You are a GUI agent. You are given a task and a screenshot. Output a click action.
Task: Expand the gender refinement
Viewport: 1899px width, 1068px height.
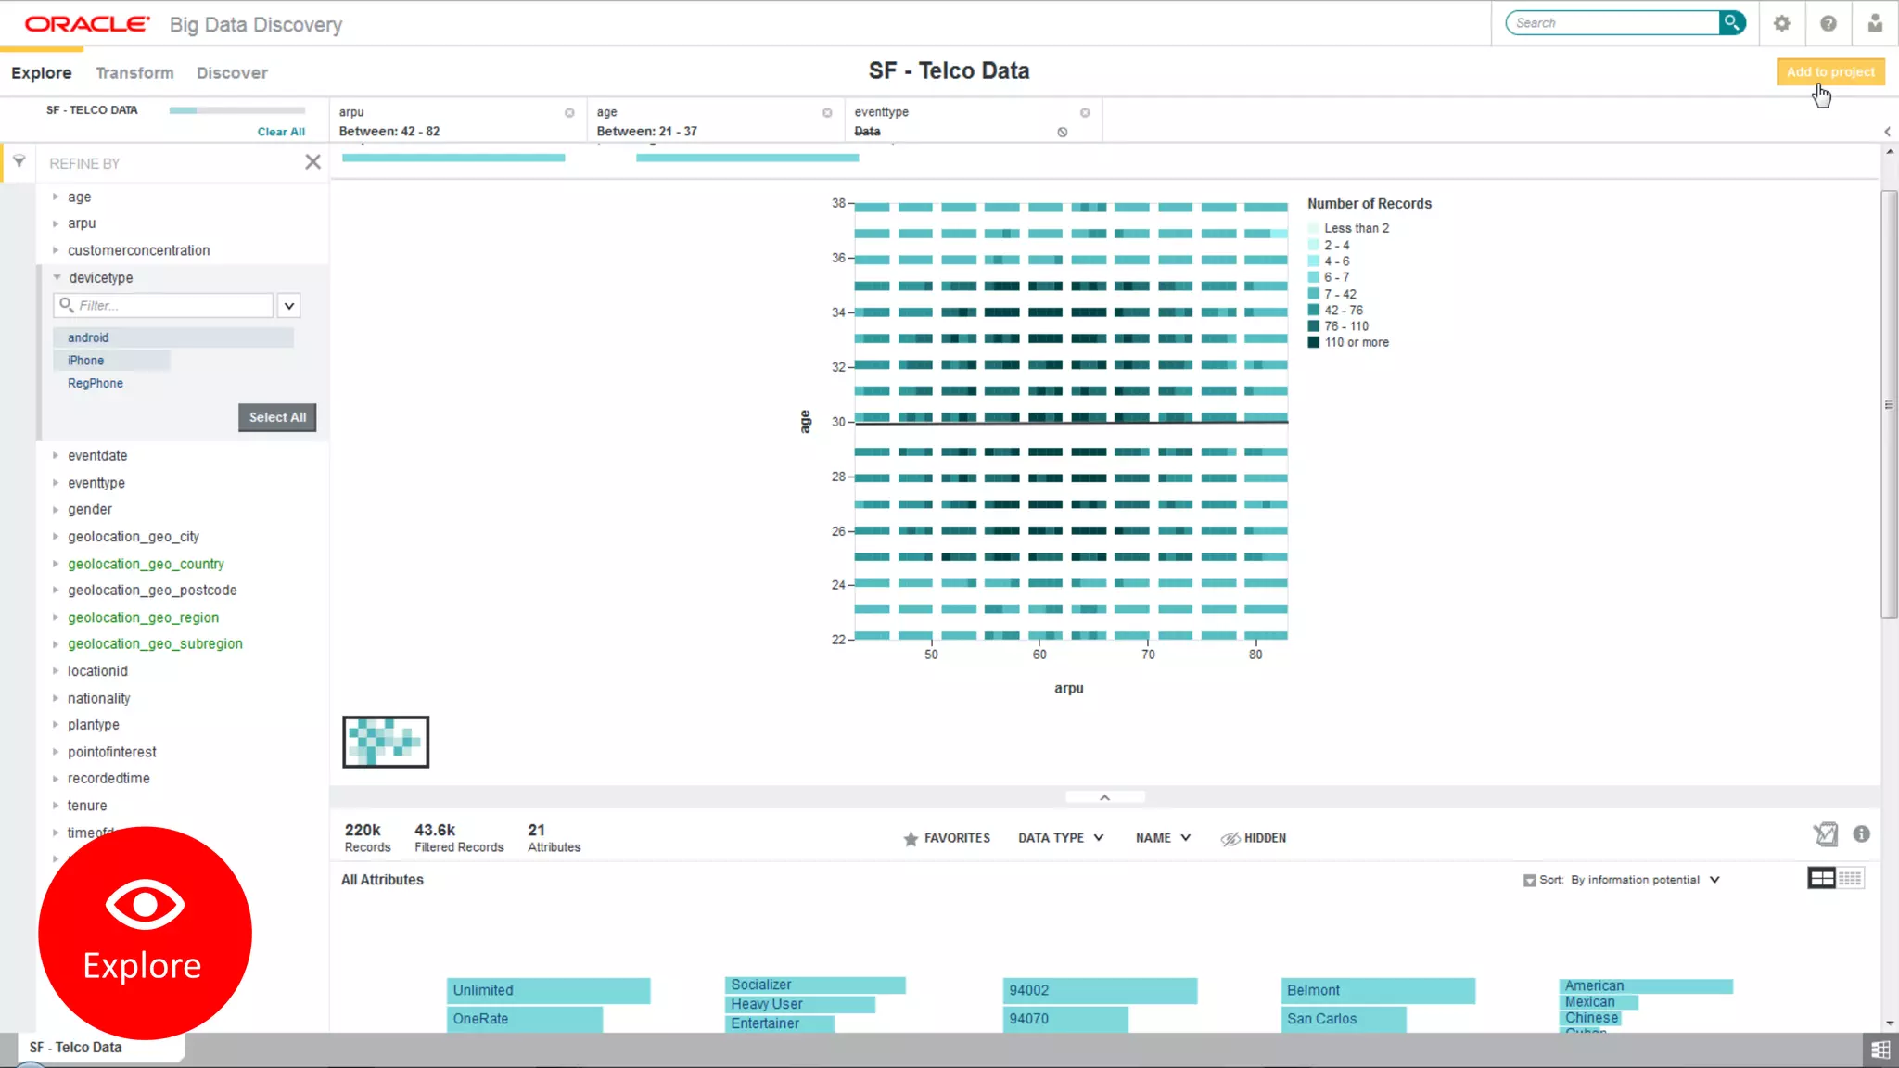(x=89, y=510)
